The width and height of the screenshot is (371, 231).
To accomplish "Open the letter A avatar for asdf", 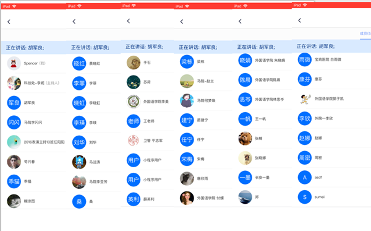I will pos(304,177).
